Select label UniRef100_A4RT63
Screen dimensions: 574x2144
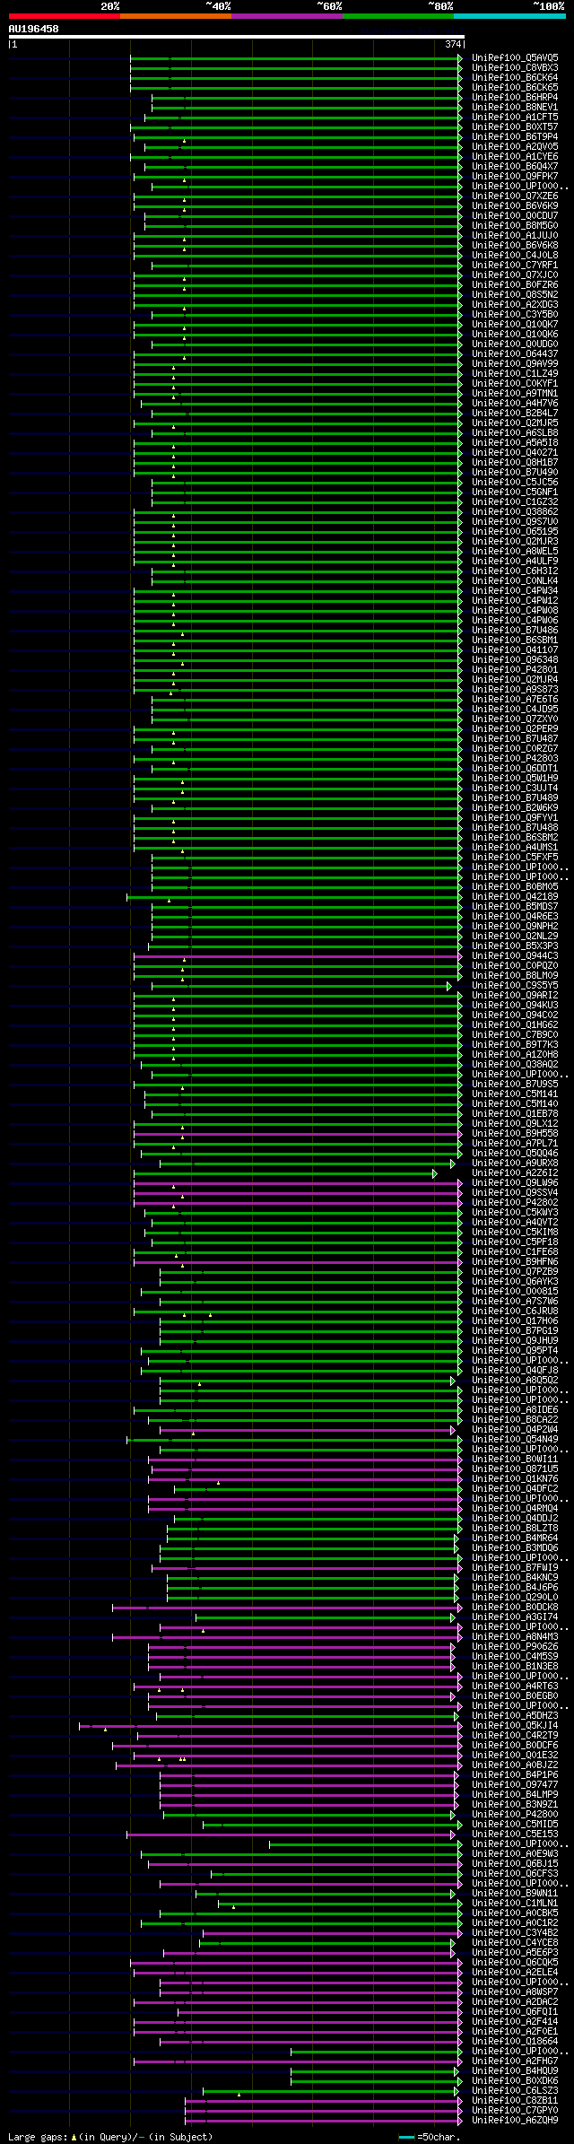click(x=515, y=1686)
